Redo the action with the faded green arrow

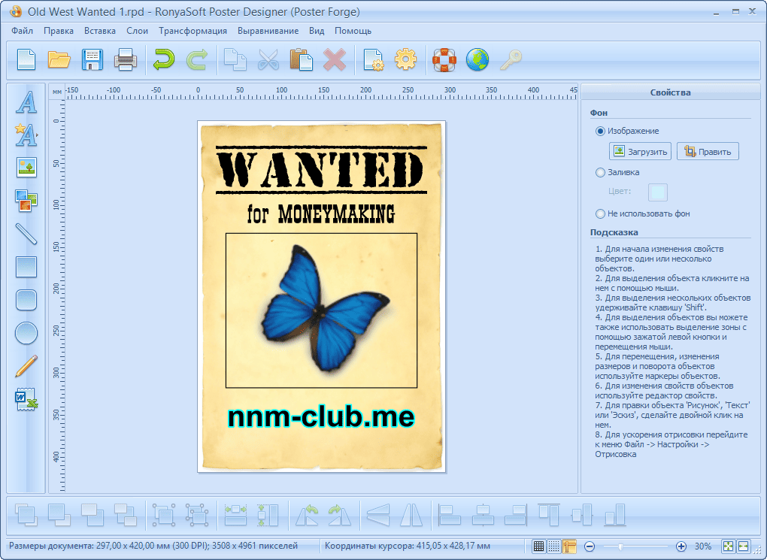coord(197,59)
